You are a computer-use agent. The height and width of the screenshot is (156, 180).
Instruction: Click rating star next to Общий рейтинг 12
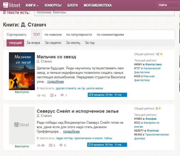[x=161, y=54]
